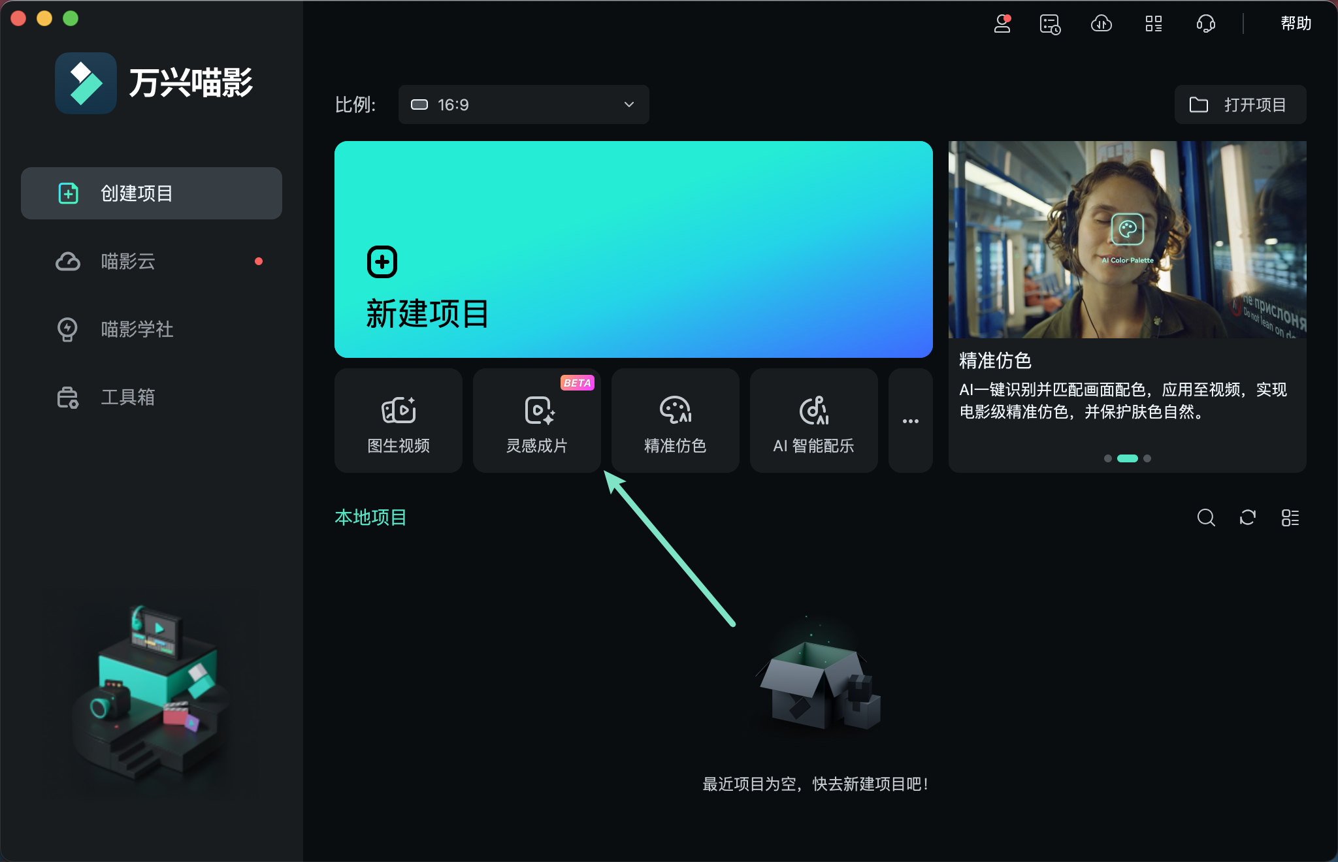Refresh the local projects list
The image size is (1338, 862).
tap(1248, 518)
